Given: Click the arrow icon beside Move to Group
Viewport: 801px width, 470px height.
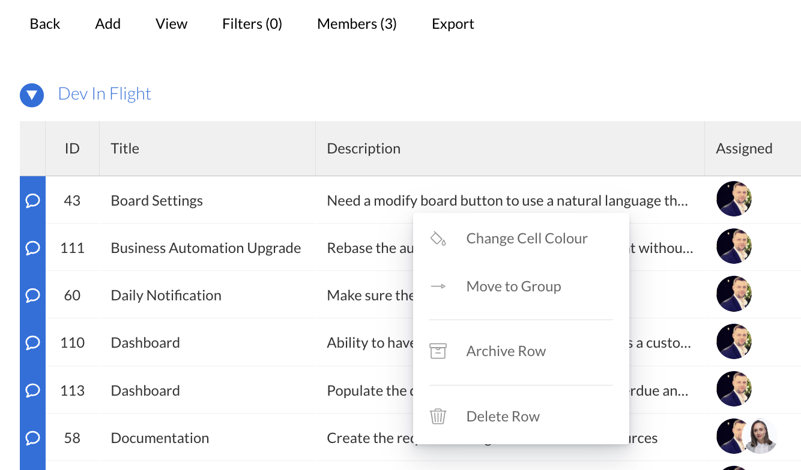Looking at the screenshot, I should point(438,287).
